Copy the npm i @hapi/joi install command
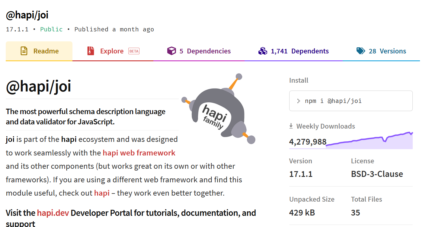 click(333, 101)
